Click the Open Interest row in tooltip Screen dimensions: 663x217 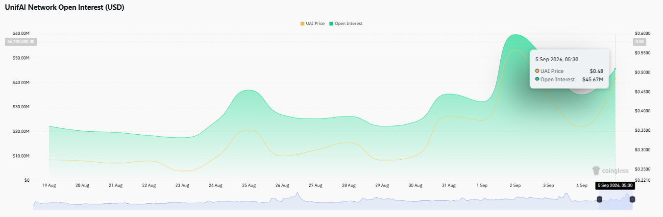point(569,79)
